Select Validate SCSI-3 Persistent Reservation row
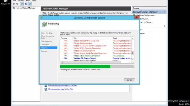This screenshot has height=106, width=190. (96, 48)
